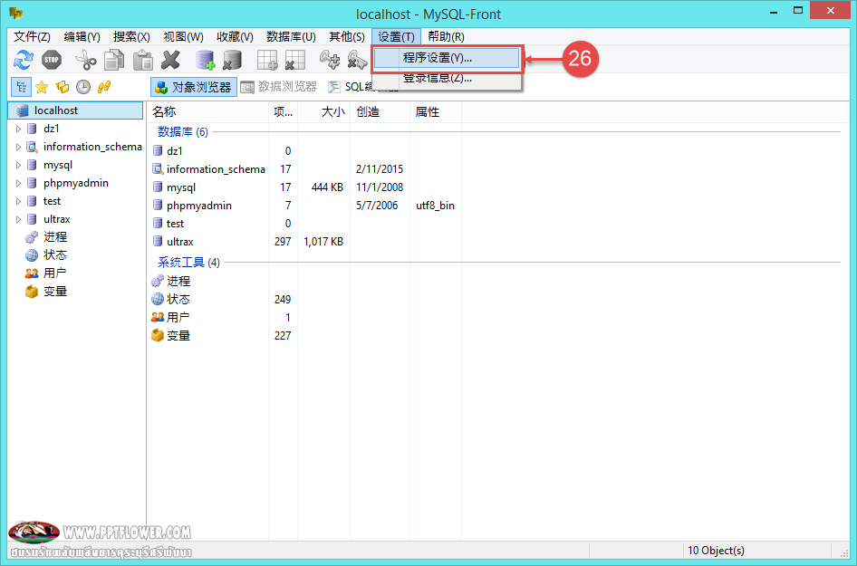This screenshot has width=857, height=566.
Task: Select the localhost server node in tree
Action: (75, 110)
